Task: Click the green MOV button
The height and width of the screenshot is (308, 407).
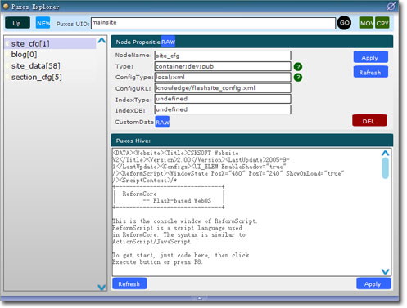Action: [x=366, y=23]
